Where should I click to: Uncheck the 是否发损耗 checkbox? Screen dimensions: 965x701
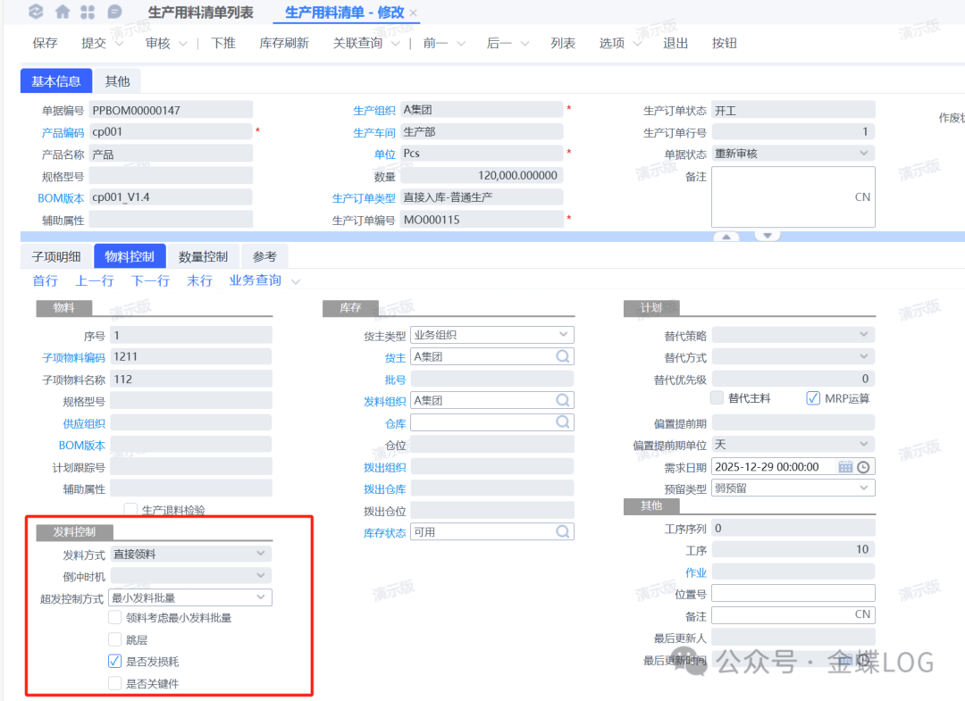[114, 662]
